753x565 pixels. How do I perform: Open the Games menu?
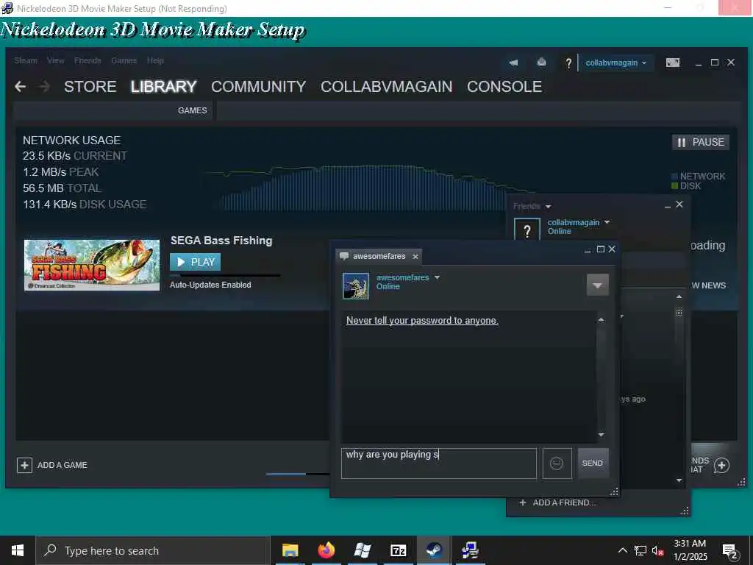124,60
